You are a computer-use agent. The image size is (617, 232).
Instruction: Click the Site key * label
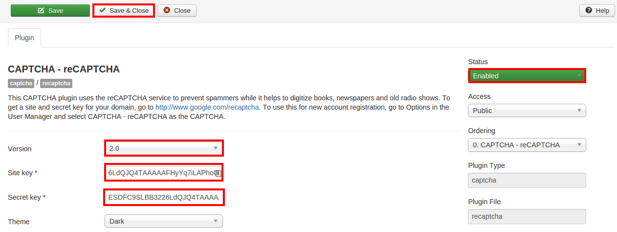click(22, 173)
